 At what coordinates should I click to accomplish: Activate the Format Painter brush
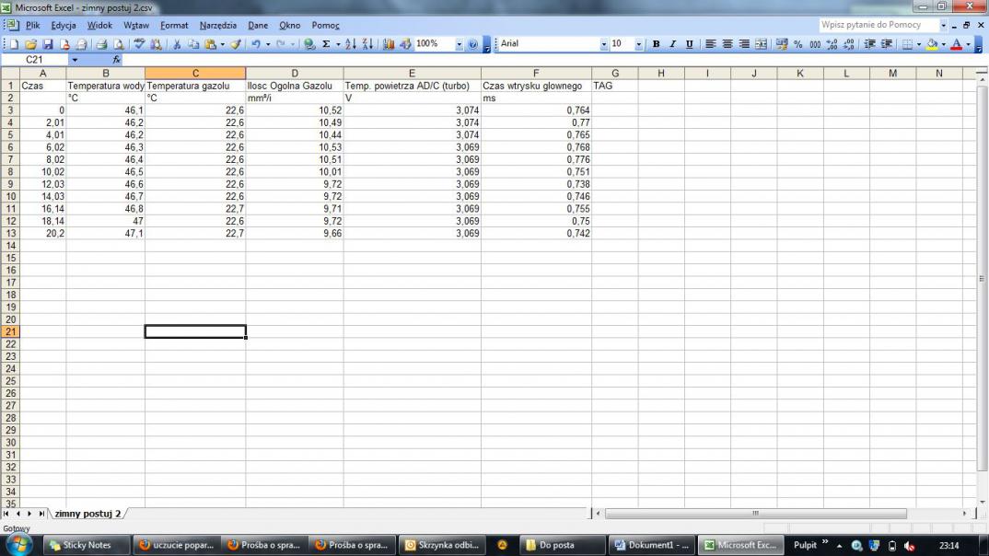[x=235, y=44]
